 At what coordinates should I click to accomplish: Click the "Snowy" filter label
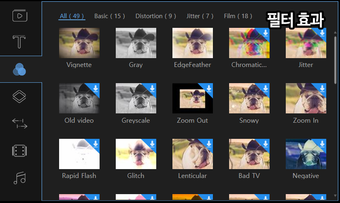click(x=249, y=120)
